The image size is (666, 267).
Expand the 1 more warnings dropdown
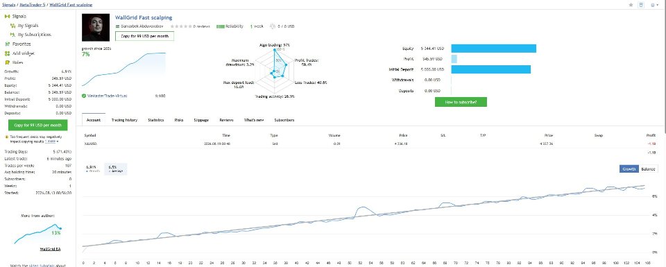coord(52,141)
